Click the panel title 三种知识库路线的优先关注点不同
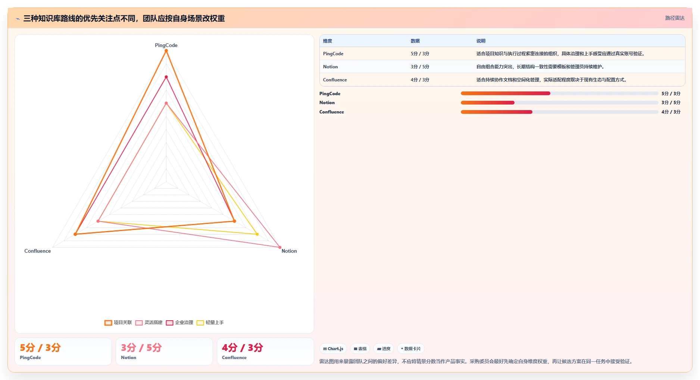Viewport: 700px width, 380px height. tap(124, 18)
